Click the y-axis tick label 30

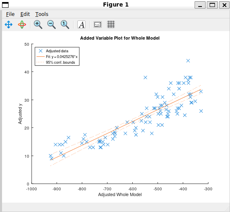pos(27,100)
